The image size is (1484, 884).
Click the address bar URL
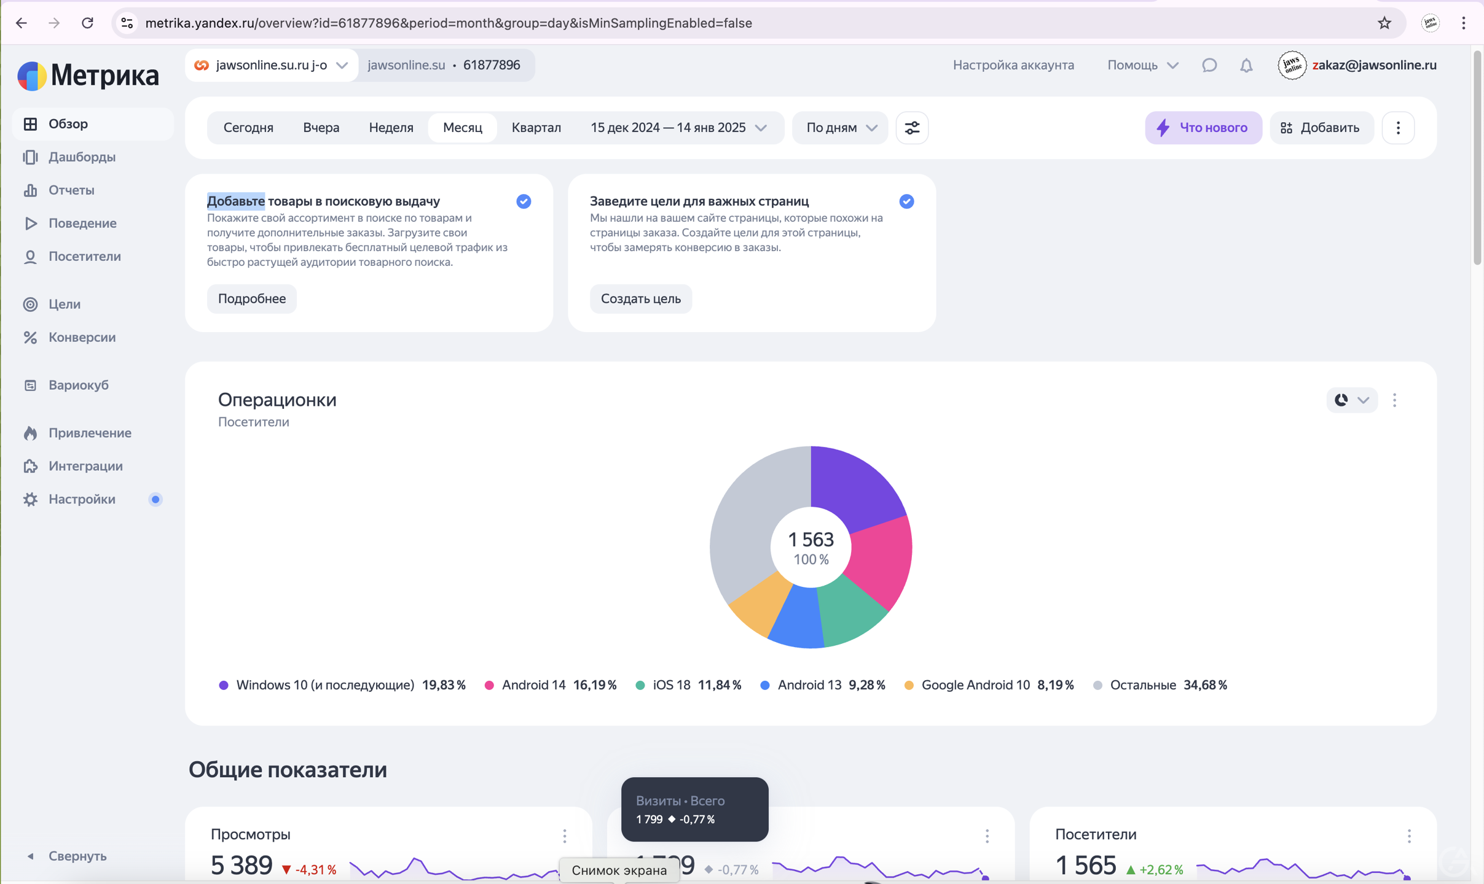(449, 23)
